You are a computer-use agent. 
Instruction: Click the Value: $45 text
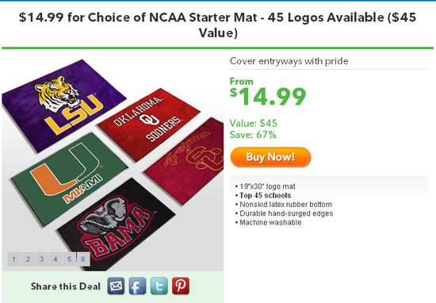tap(254, 123)
